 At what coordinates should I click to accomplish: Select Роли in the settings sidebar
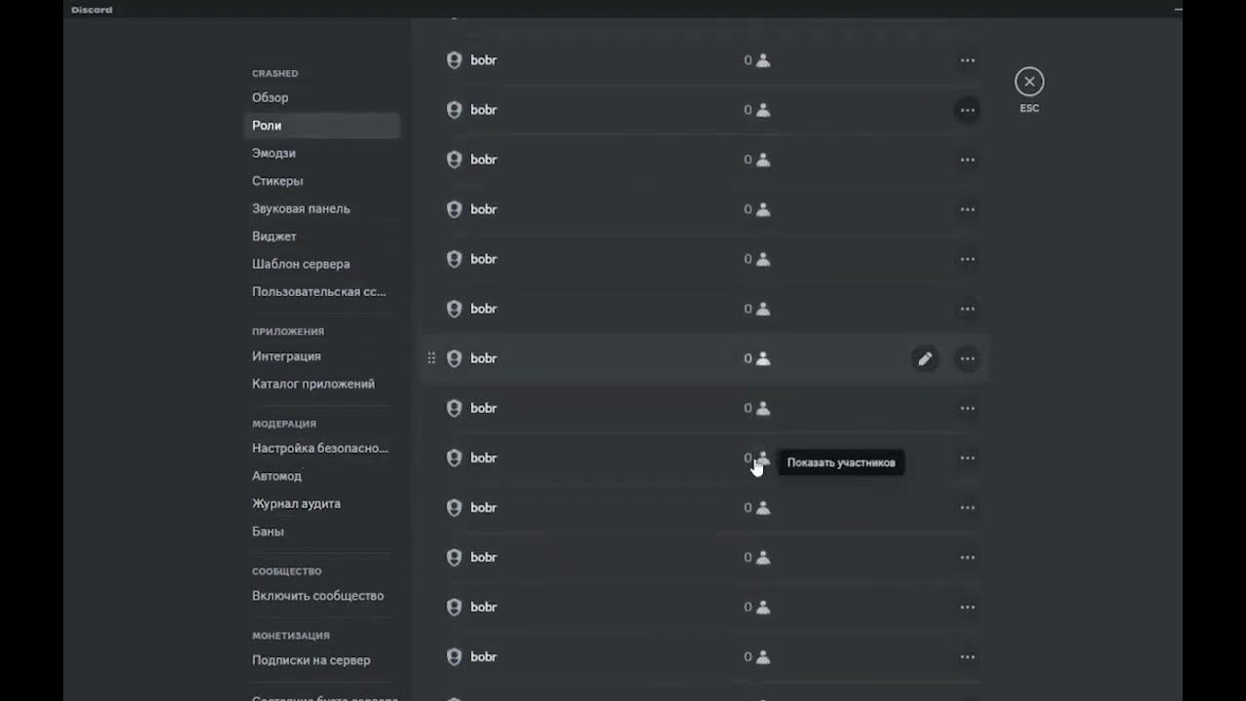267,126
